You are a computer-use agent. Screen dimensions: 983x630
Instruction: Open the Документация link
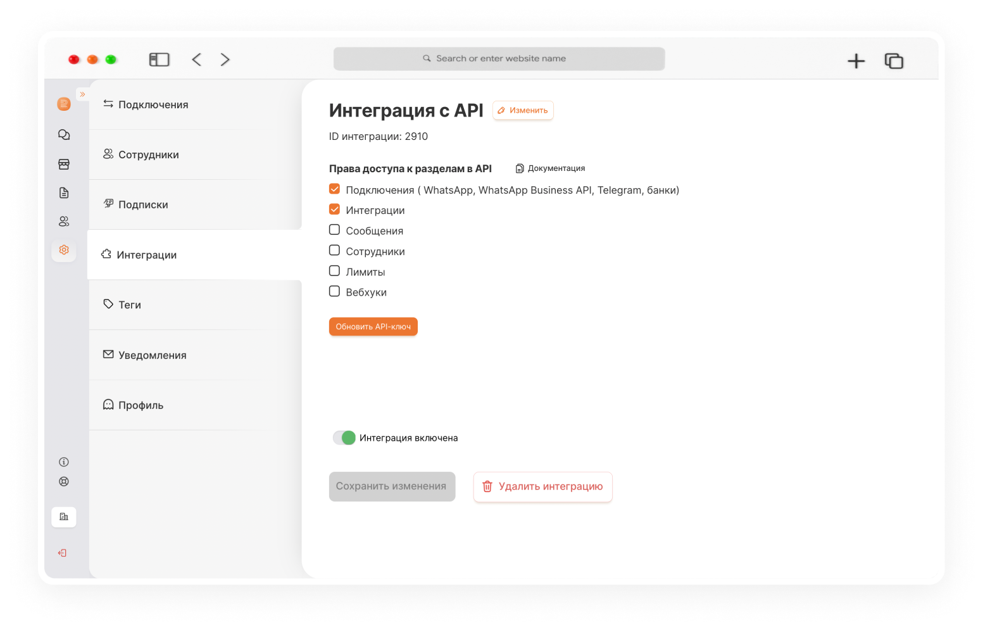pyautogui.click(x=550, y=168)
